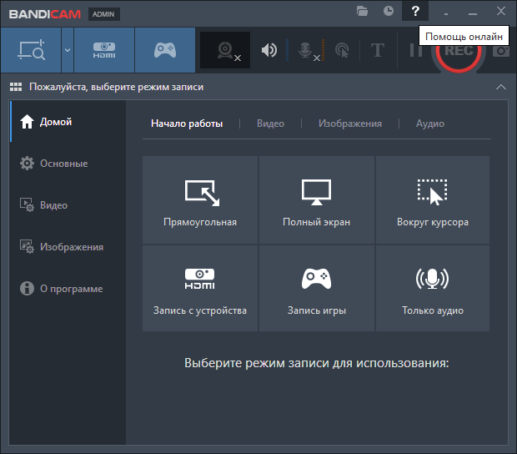Choose the Полный экран recording tile
The image size is (517, 454).
(317, 200)
